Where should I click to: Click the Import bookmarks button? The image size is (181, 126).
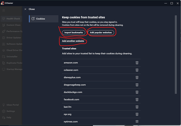click(x=74, y=33)
